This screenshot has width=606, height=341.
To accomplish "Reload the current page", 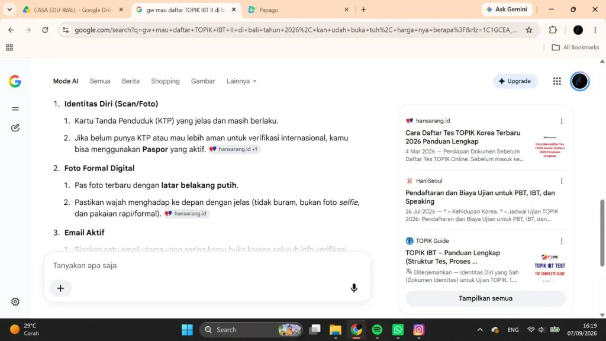I will pos(45,30).
